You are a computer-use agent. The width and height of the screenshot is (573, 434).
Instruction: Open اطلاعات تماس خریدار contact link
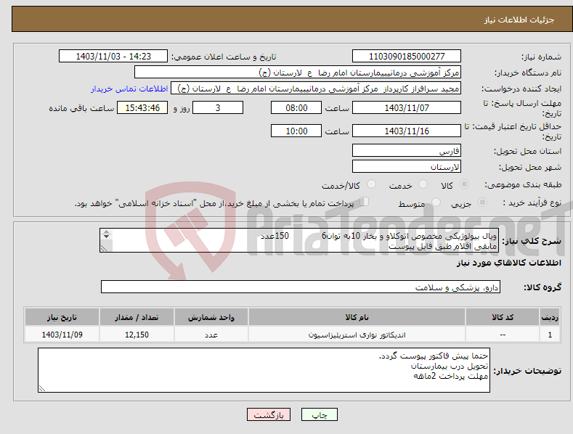[x=129, y=89]
